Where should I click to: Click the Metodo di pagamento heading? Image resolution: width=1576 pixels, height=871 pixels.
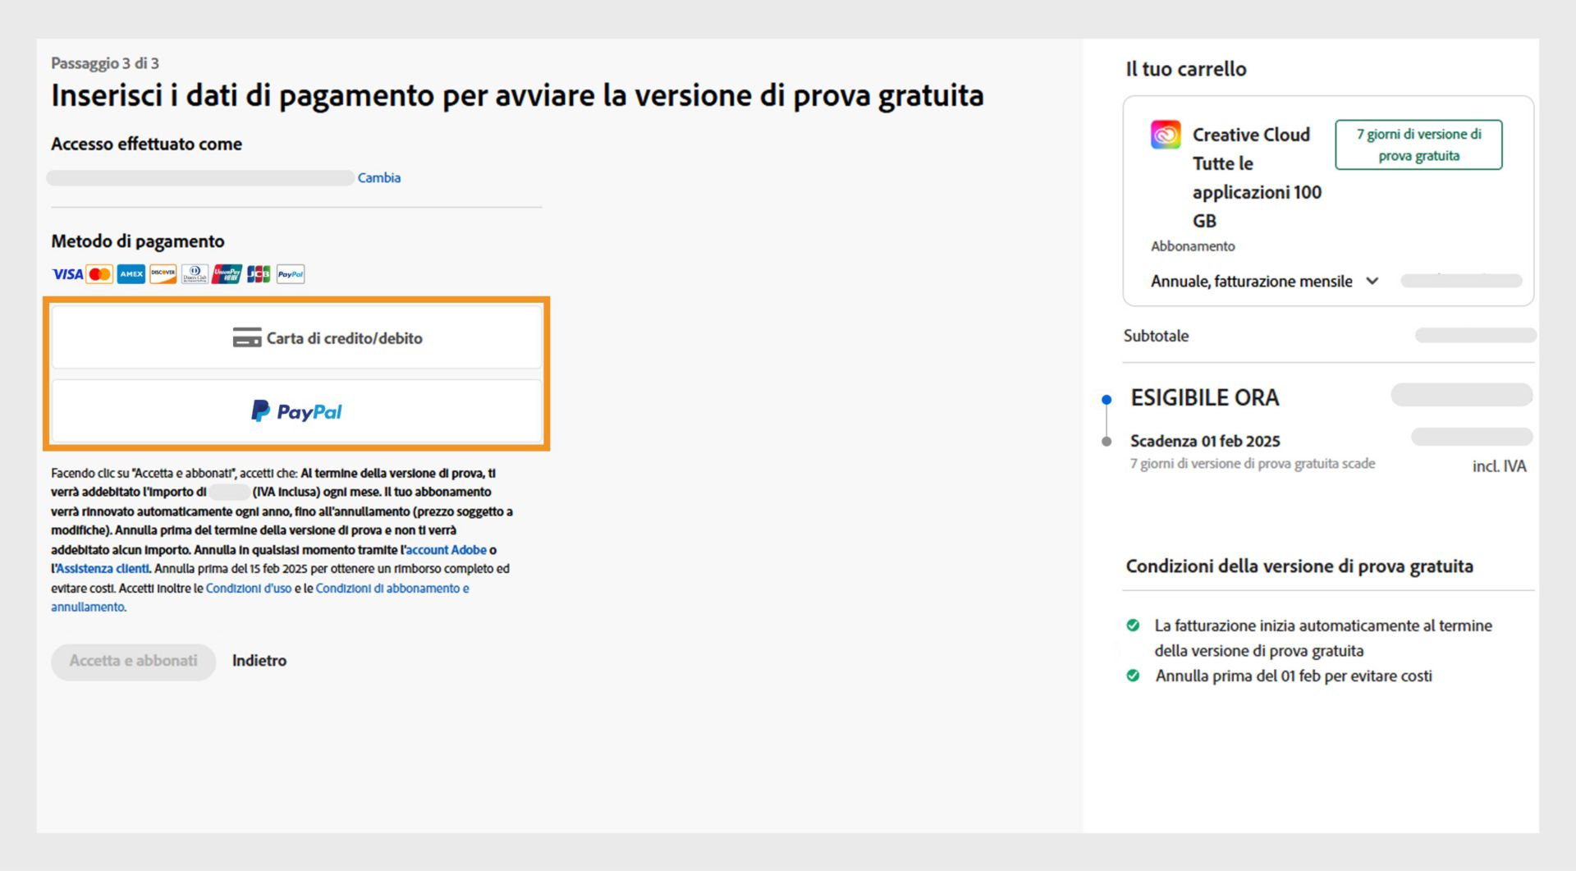(138, 241)
